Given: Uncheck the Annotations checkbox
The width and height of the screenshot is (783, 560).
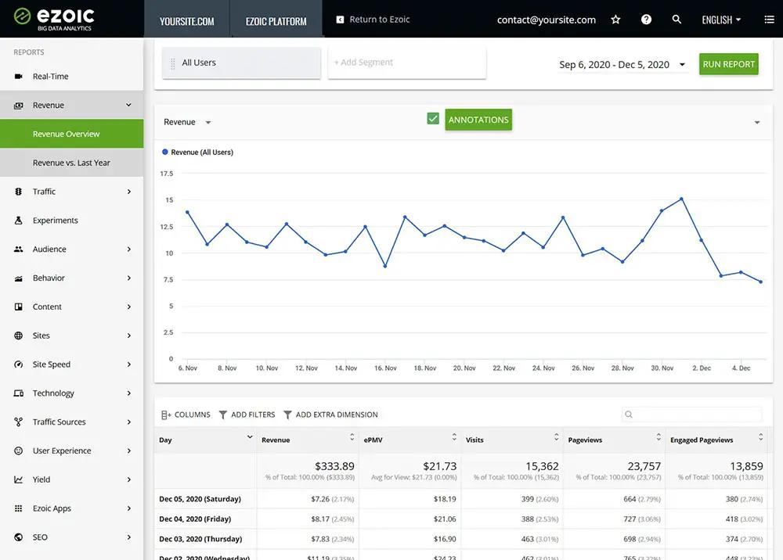Looking at the screenshot, I should click(433, 119).
